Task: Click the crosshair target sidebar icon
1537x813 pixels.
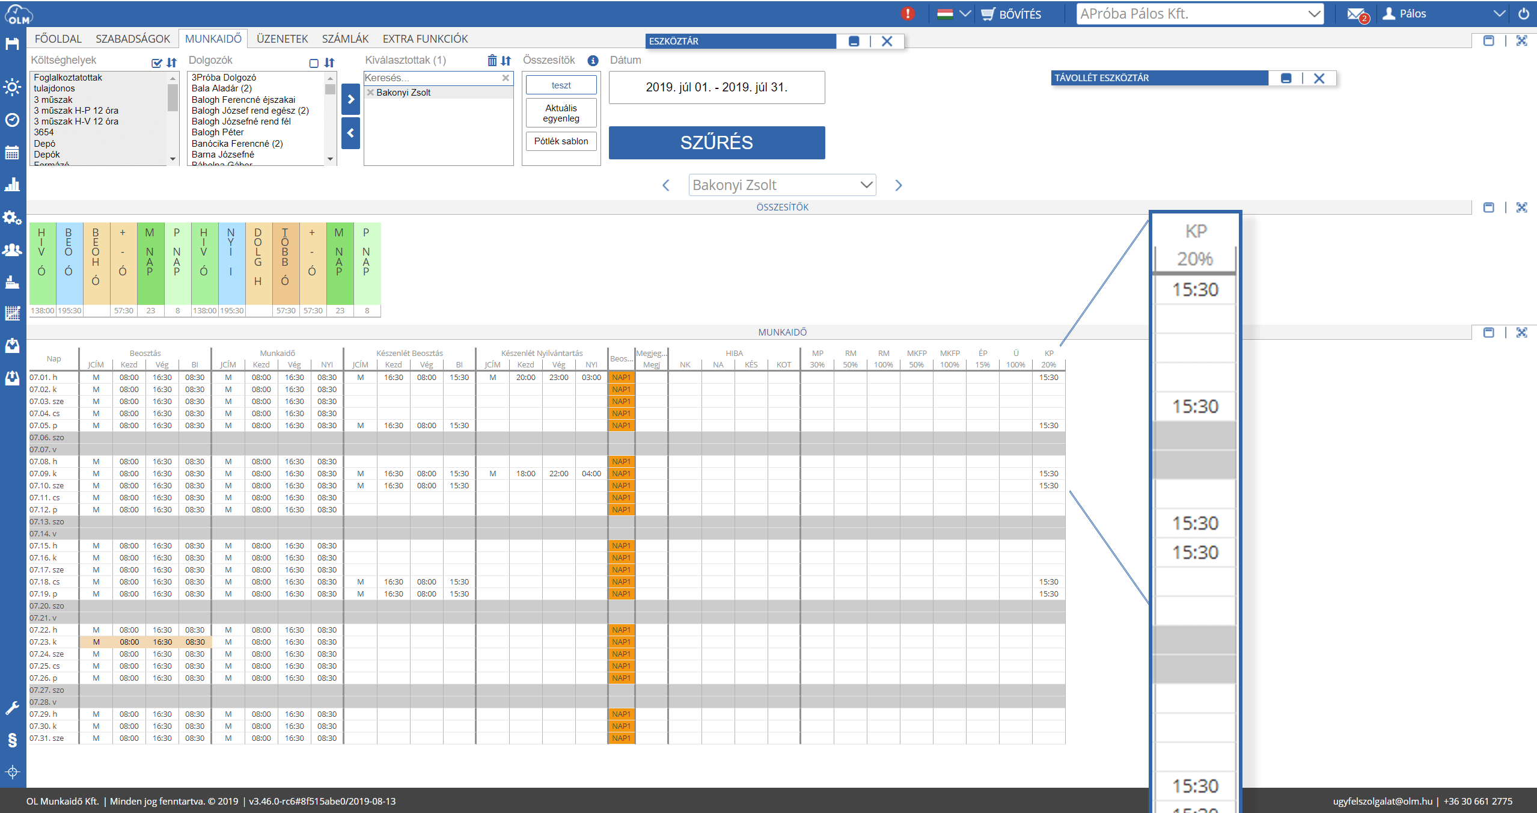Action: click(12, 772)
